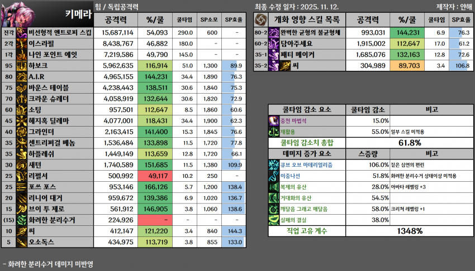This screenshot has height=271, width=475.
Task: Click the 바운스 테이블 skill icon
Action: pyautogui.click(x=22, y=87)
